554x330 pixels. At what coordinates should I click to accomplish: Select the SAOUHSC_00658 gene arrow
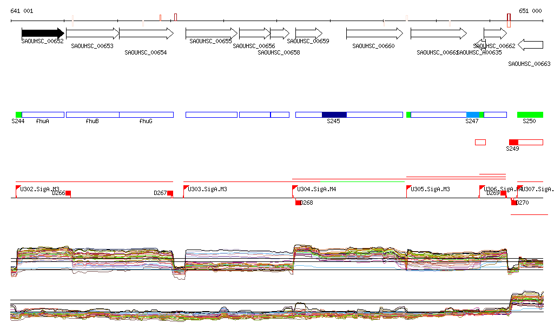[280, 33]
